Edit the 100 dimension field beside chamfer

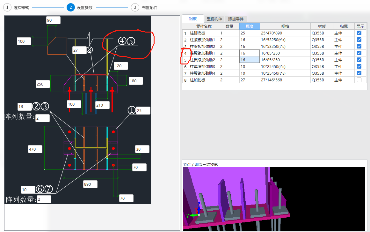[x=24, y=41]
